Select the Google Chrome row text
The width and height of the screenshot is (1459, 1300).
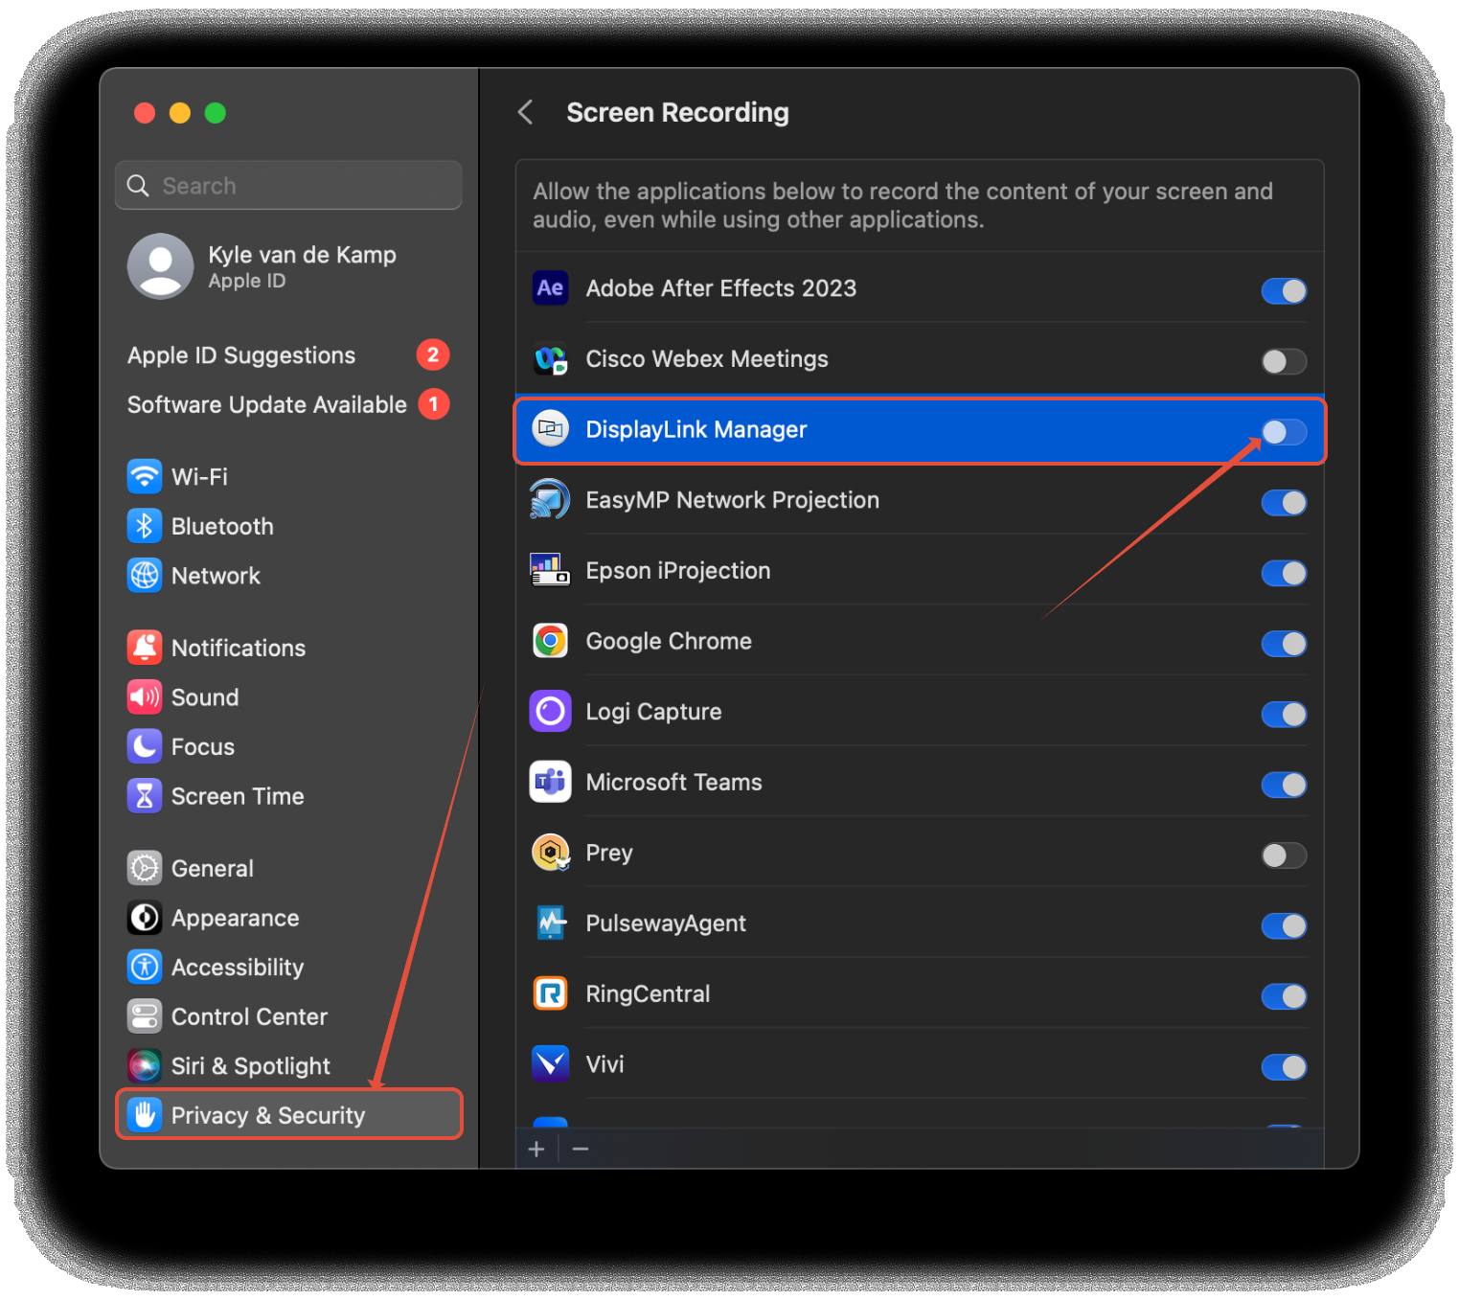click(x=669, y=641)
